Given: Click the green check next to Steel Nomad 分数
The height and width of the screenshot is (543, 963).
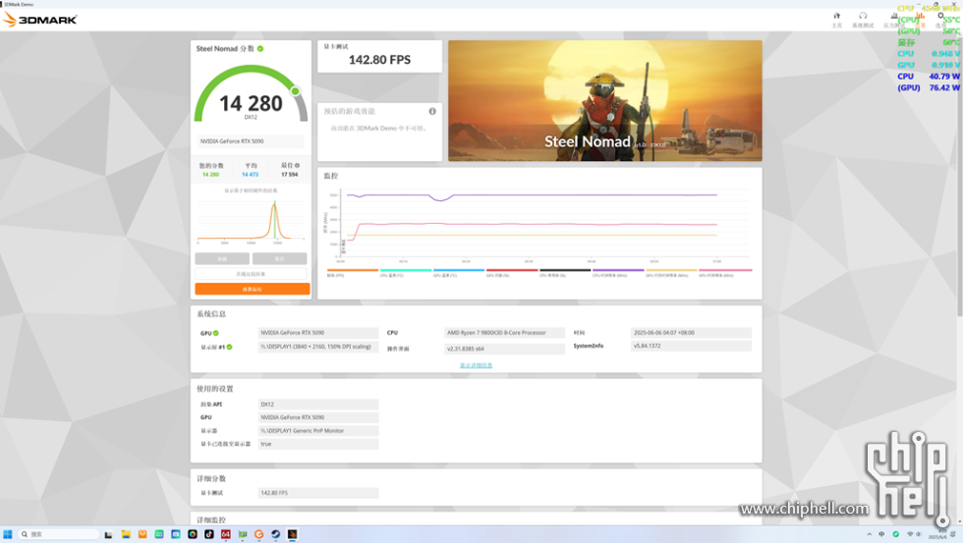Looking at the screenshot, I should pyautogui.click(x=260, y=48).
